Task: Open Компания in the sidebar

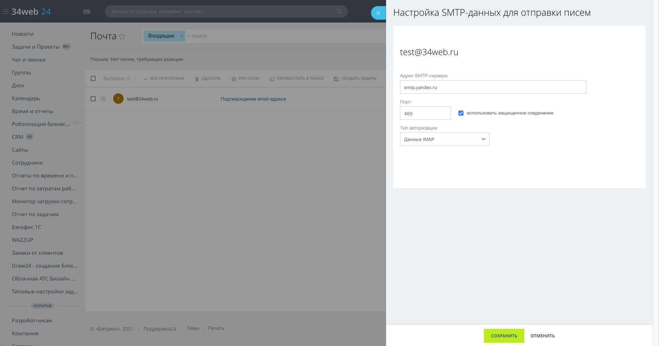Action: tap(25, 333)
